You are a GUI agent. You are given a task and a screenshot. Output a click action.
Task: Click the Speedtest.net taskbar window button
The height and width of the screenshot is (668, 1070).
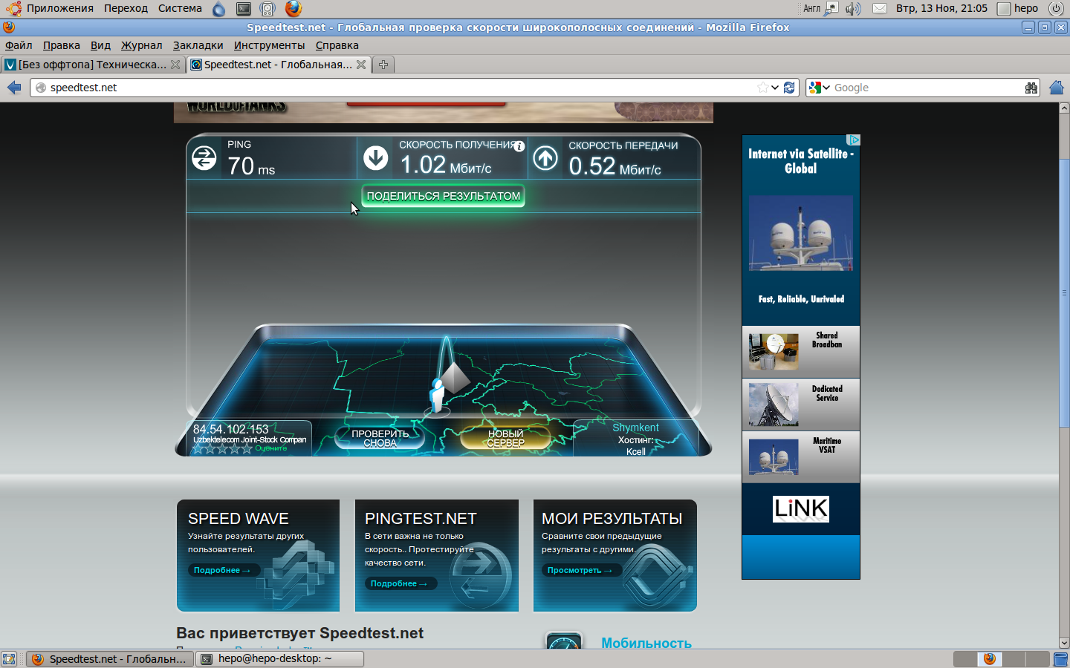pyautogui.click(x=110, y=659)
